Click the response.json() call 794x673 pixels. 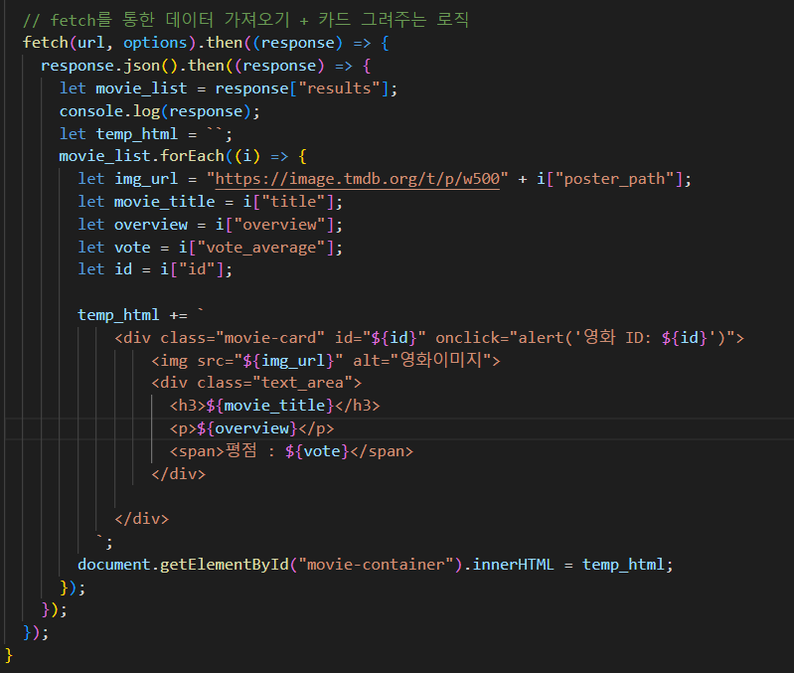[110, 66]
